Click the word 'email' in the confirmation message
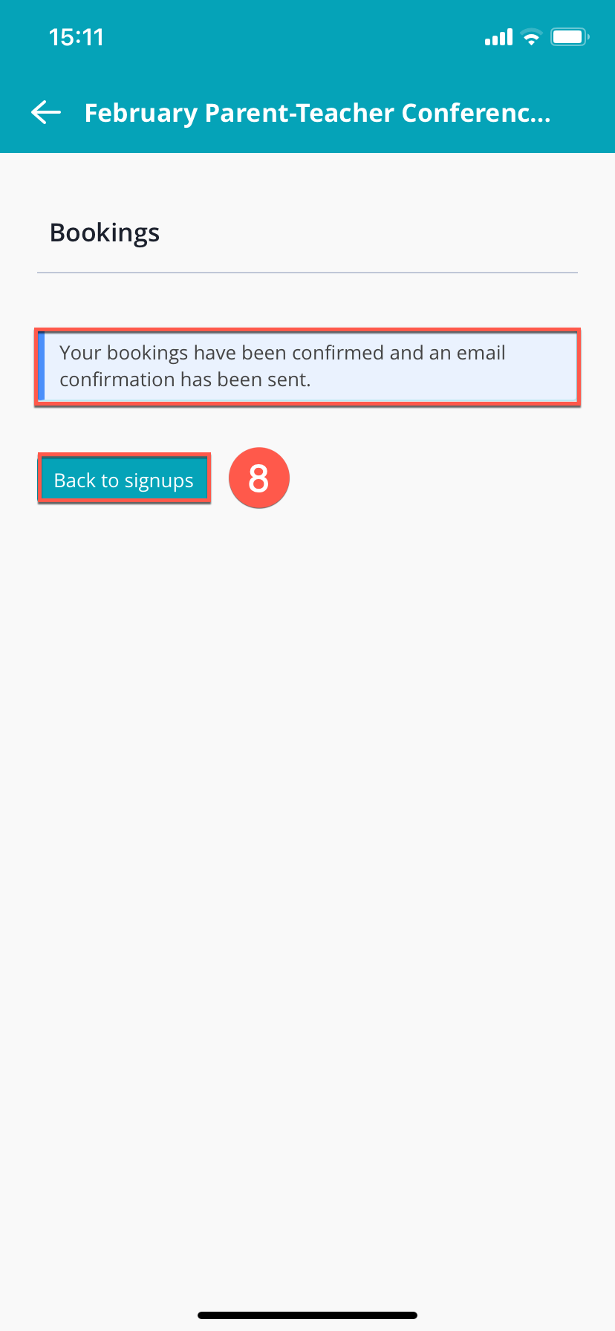Screen dimensions: 615x1331 point(481,353)
